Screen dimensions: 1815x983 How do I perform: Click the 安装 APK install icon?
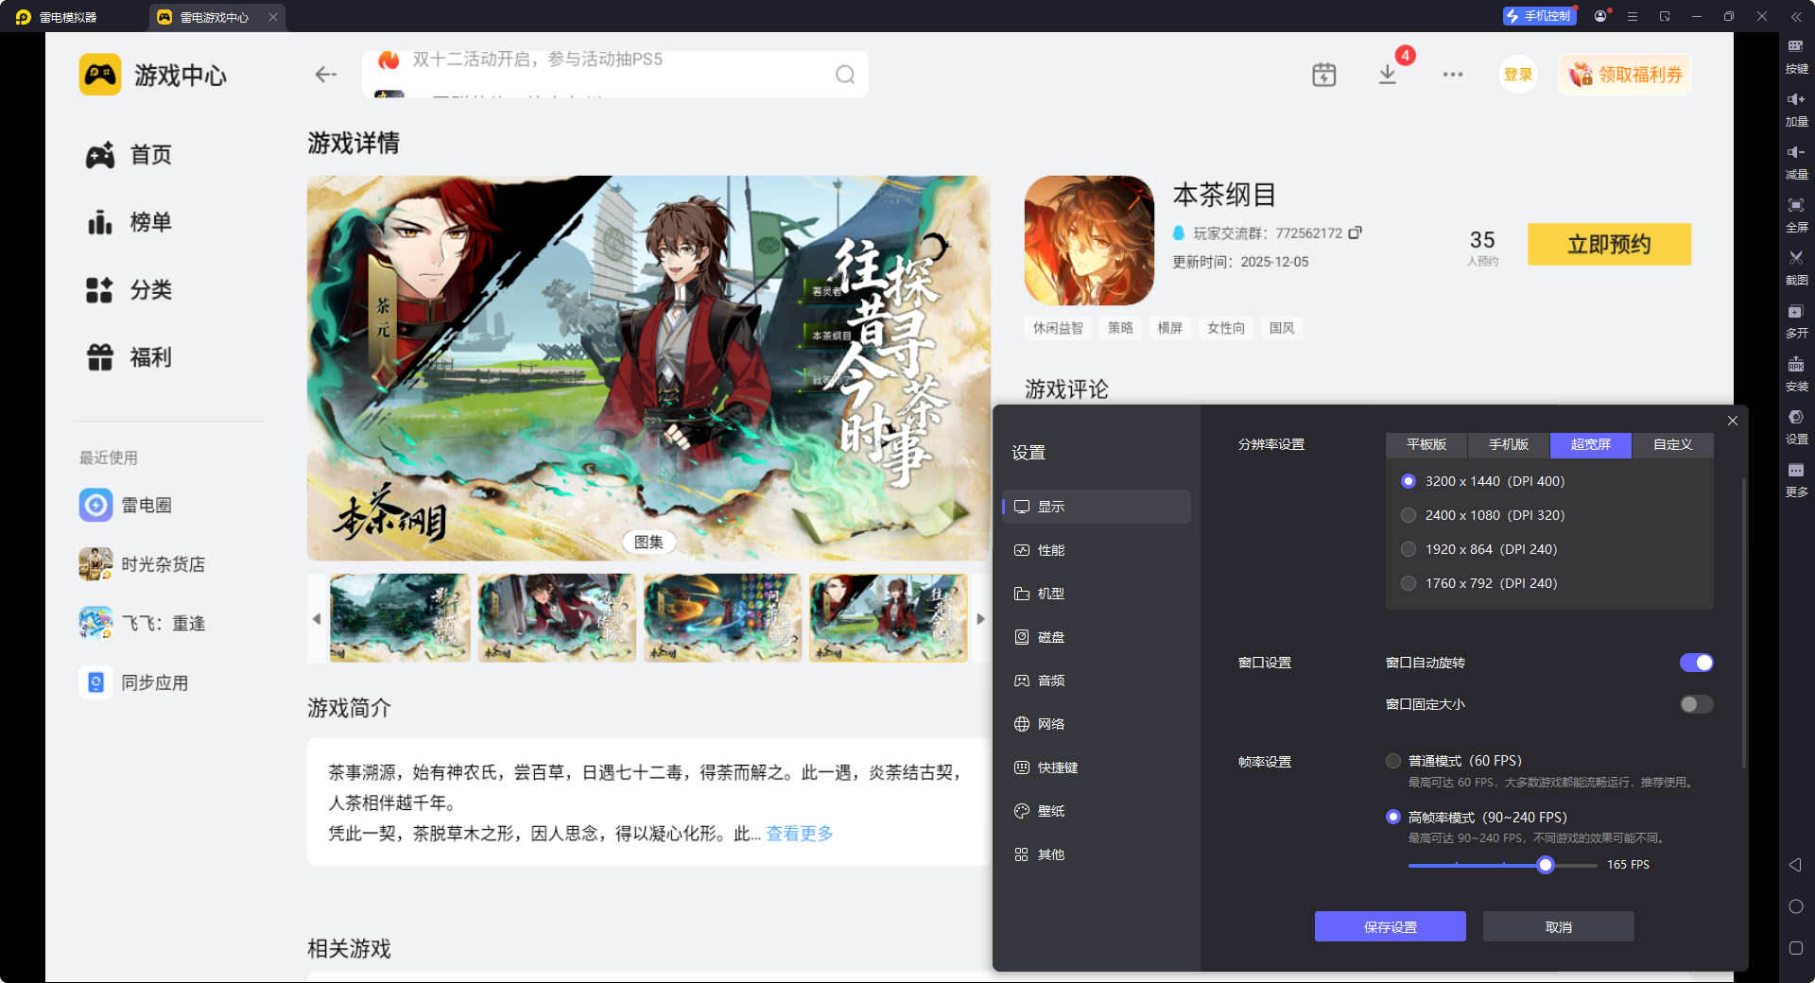click(1796, 373)
